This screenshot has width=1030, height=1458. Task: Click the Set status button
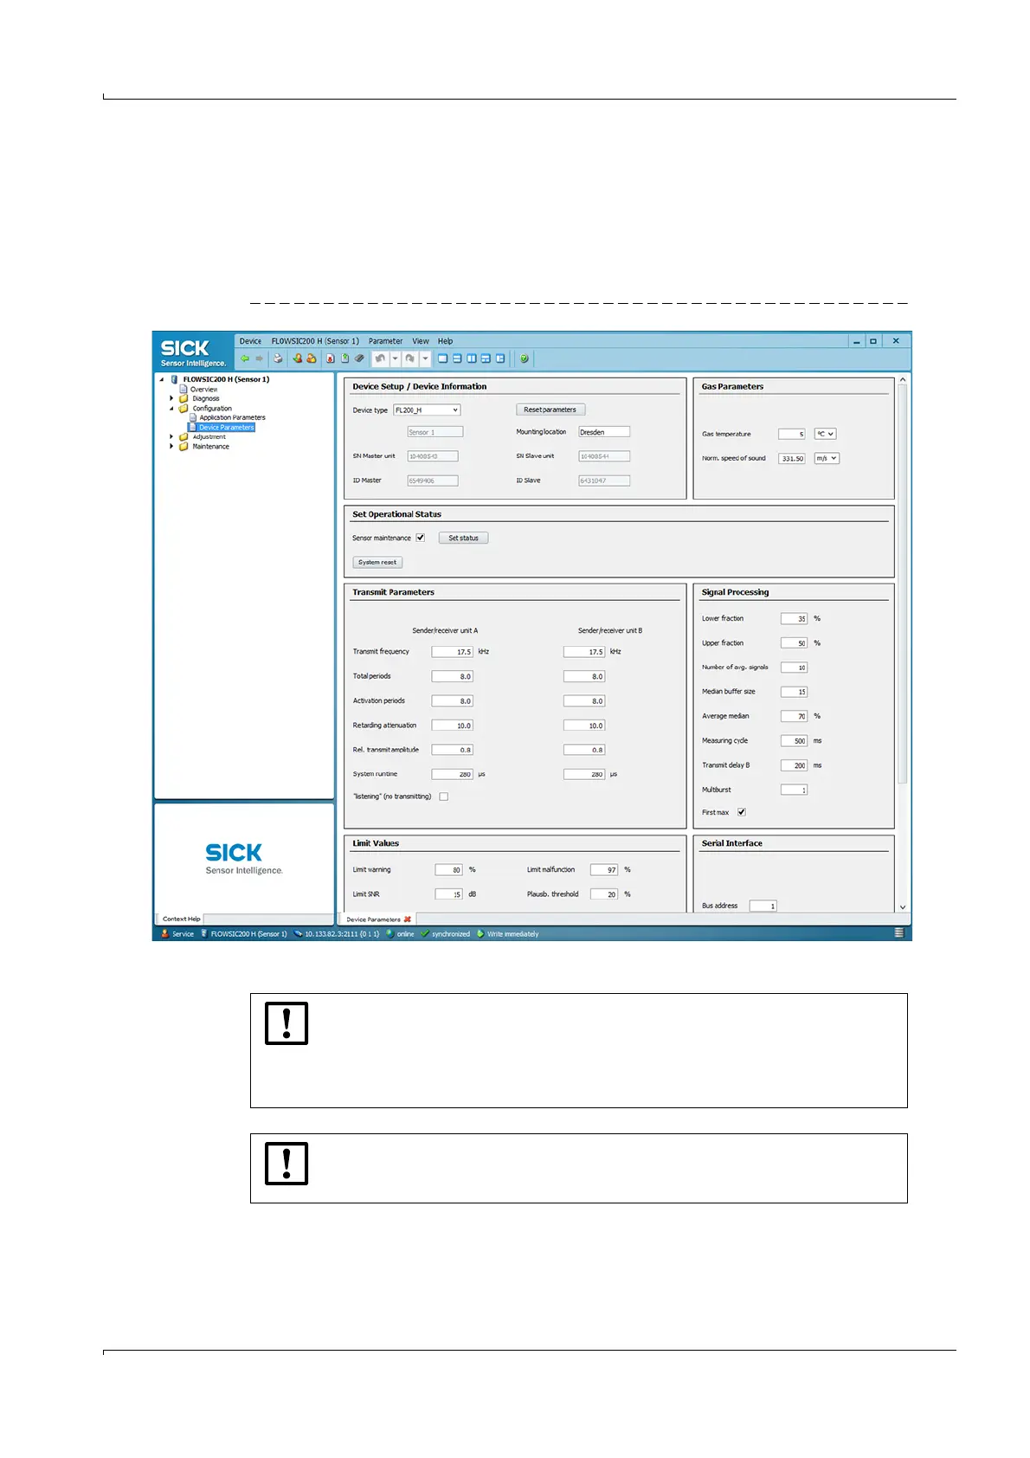(x=463, y=538)
